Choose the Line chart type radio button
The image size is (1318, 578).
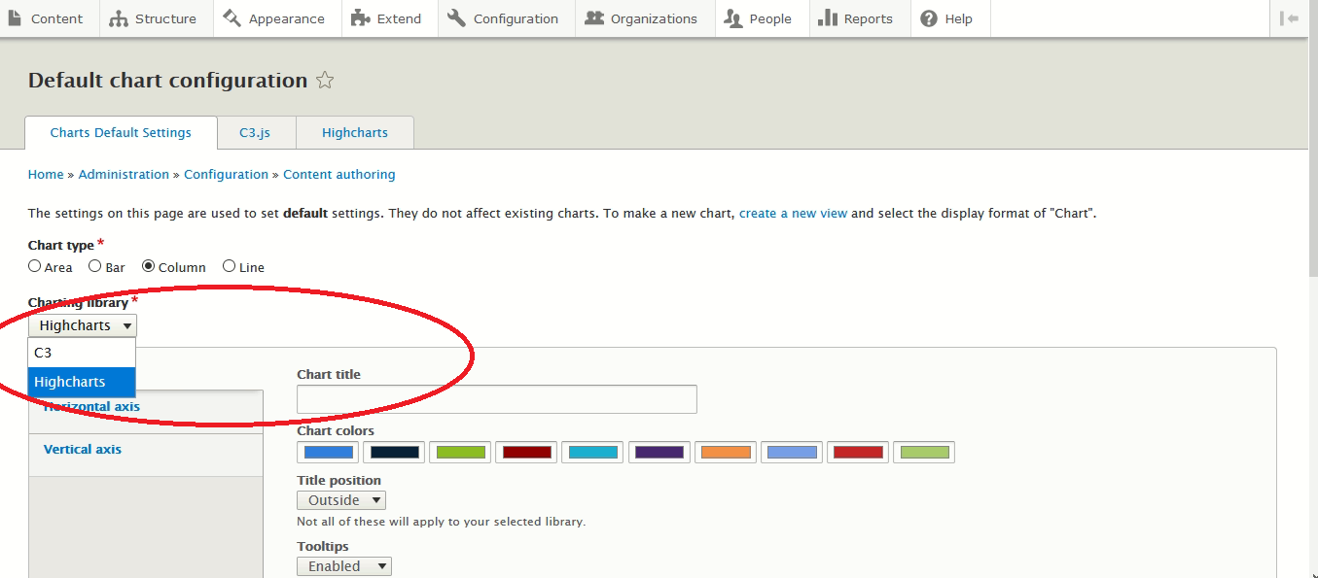(230, 266)
